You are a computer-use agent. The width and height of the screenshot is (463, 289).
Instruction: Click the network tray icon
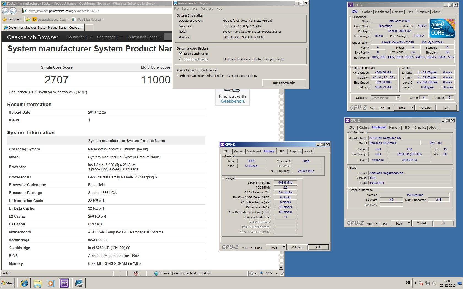click(x=427, y=283)
